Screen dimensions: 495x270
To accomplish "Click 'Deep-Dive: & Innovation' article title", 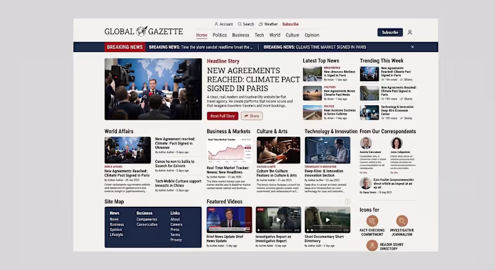I will tap(324, 173).
